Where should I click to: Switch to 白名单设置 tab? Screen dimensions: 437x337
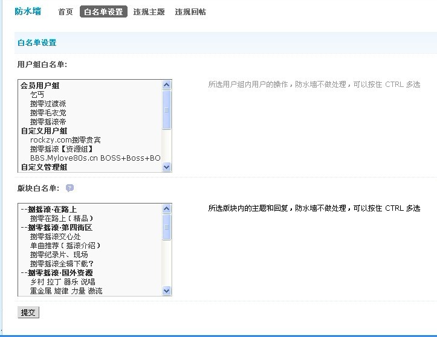click(x=104, y=11)
